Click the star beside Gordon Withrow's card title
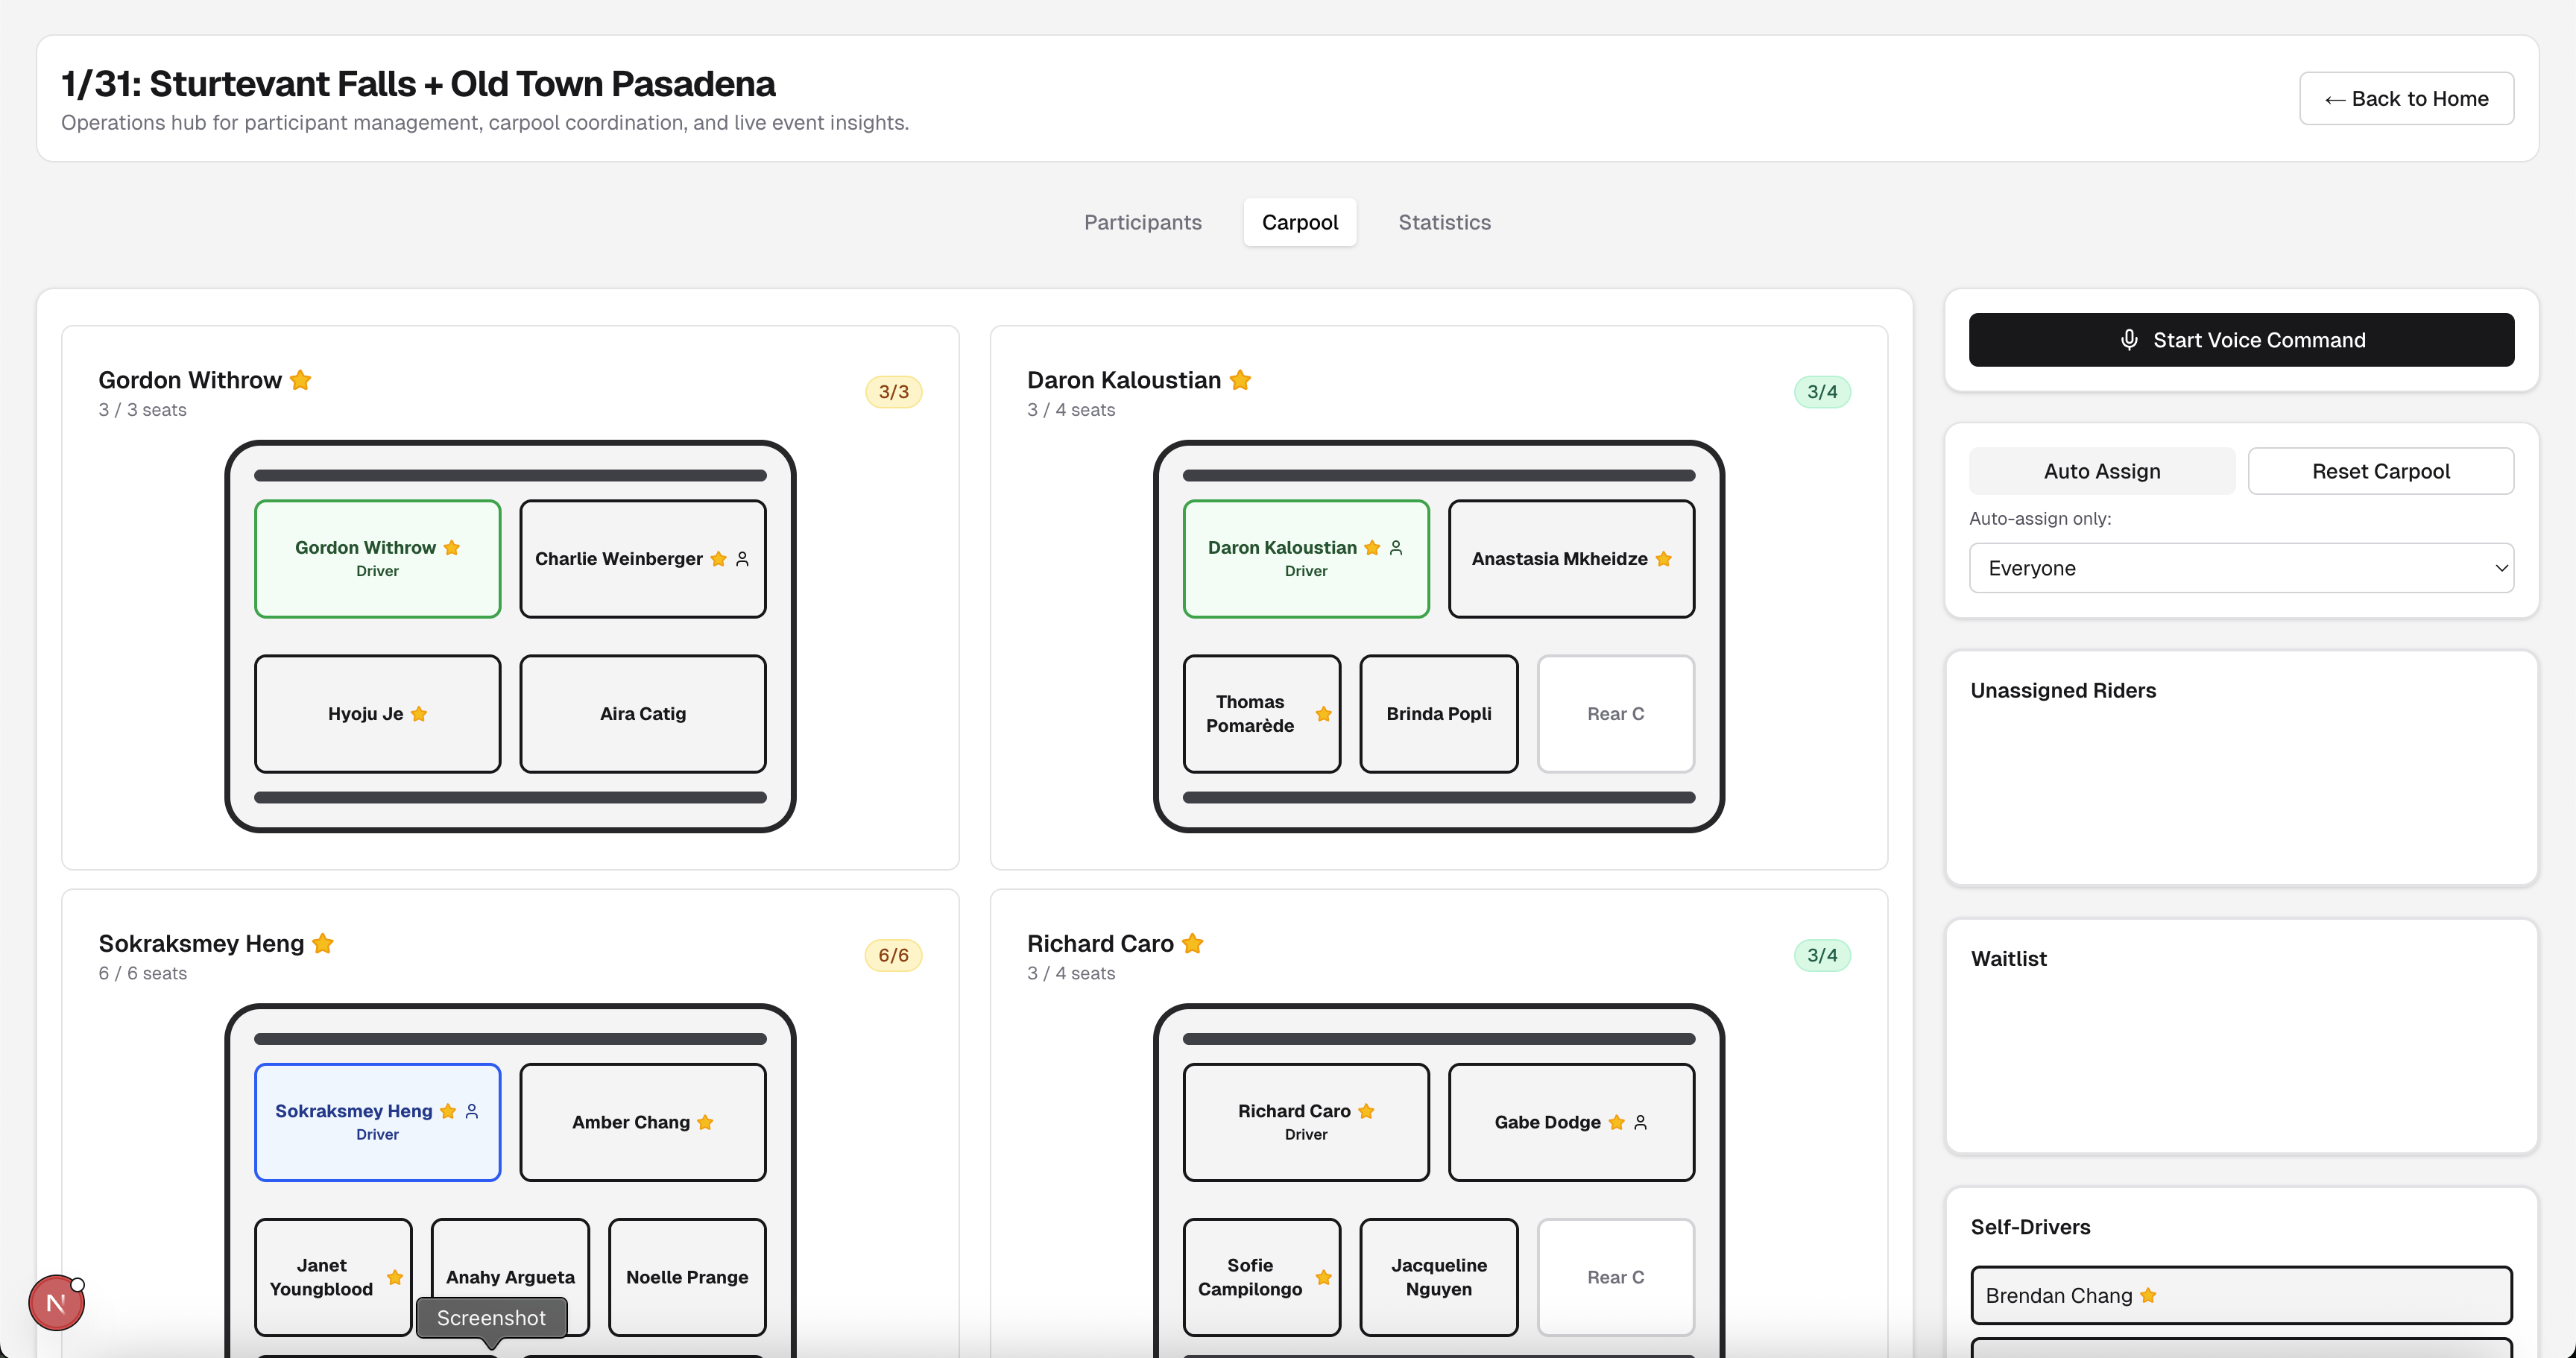The image size is (2576, 1358). [300, 380]
